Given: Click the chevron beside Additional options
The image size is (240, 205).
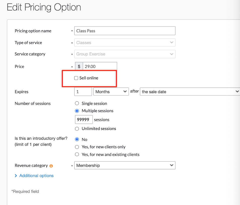Looking at the screenshot, I should tap(16, 176).
